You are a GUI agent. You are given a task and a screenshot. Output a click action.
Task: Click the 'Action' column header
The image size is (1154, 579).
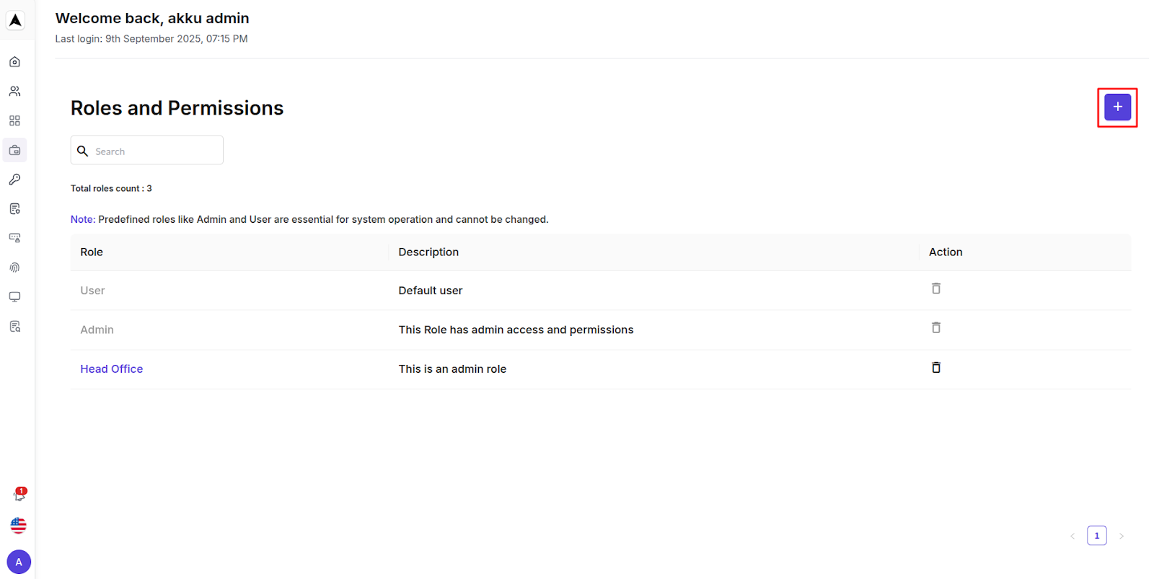946,252
